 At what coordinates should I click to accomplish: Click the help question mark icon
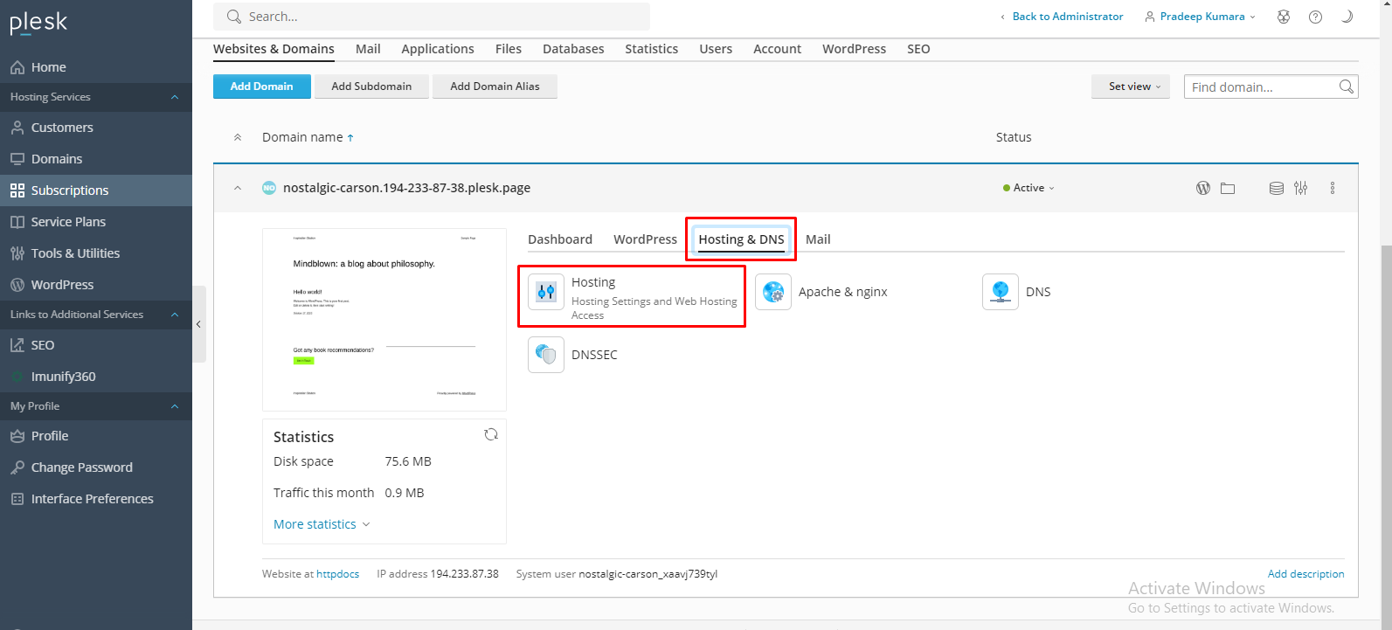pyautogui.click(x=1315, y=17)
